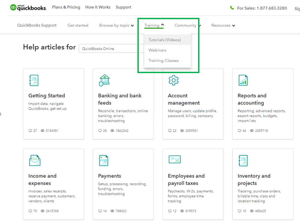Image resolution: width=300 pixels, height=222 pixels.
Task: Click comment icon on Account management card
Action: click(x=170, y=131)
